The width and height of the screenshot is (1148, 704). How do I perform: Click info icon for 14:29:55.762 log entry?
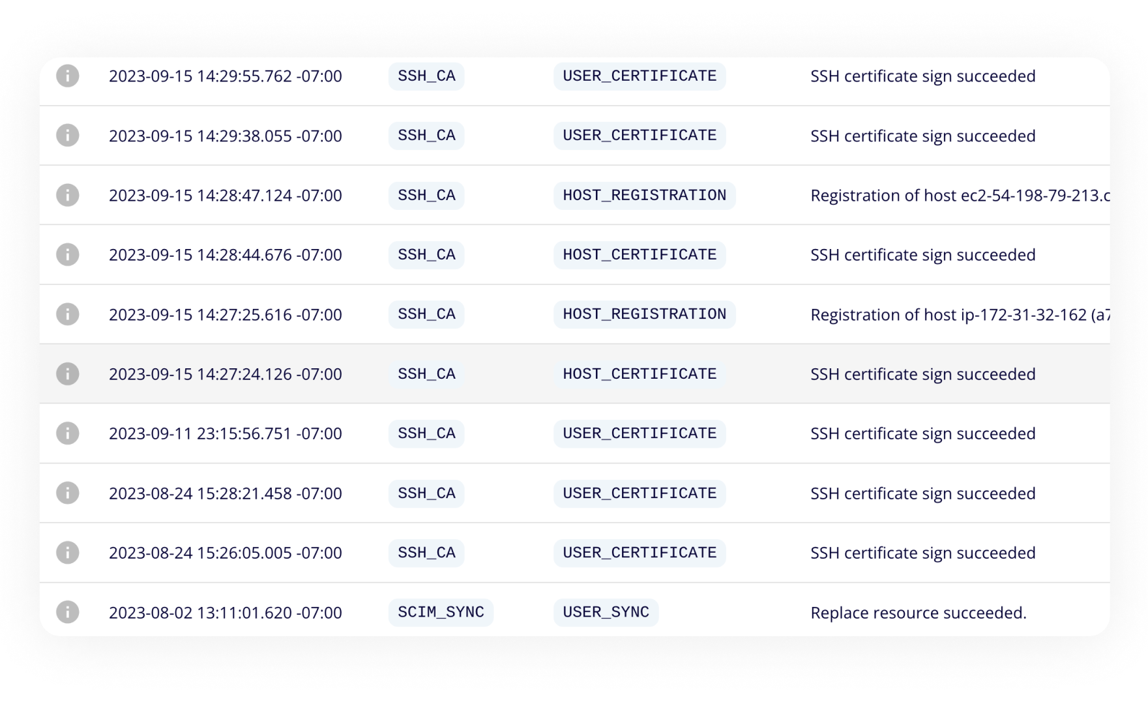click(x=67, y=76)
